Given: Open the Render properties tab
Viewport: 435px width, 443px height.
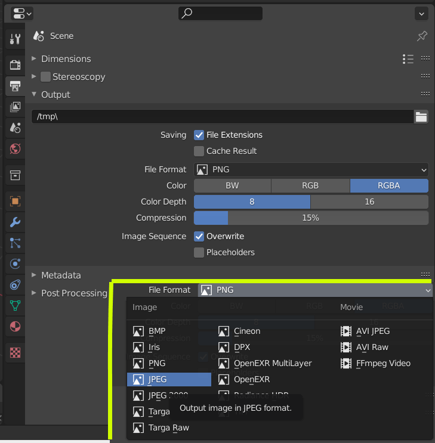Looking at the screenshot, I should pyautogui.click(x=16, y=64).
